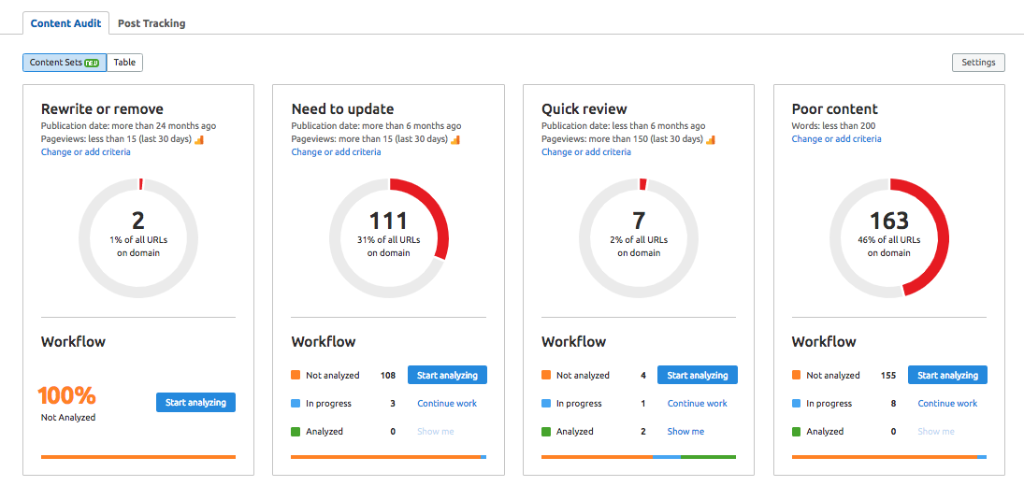Continue work in Need to update workflow
This screenshot has height=486, width=1024.
tap(447, 404)
